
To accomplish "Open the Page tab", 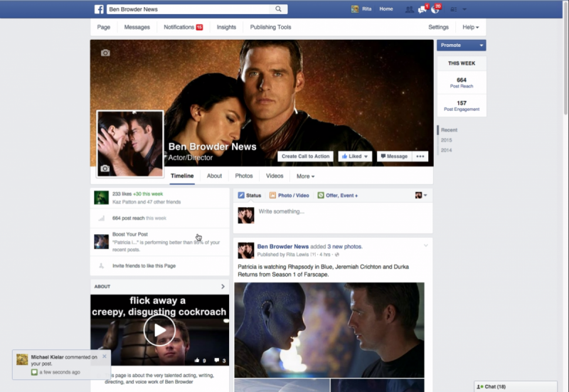I will (103, 27).
